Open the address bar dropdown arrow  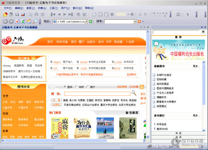tap(86, 21)
